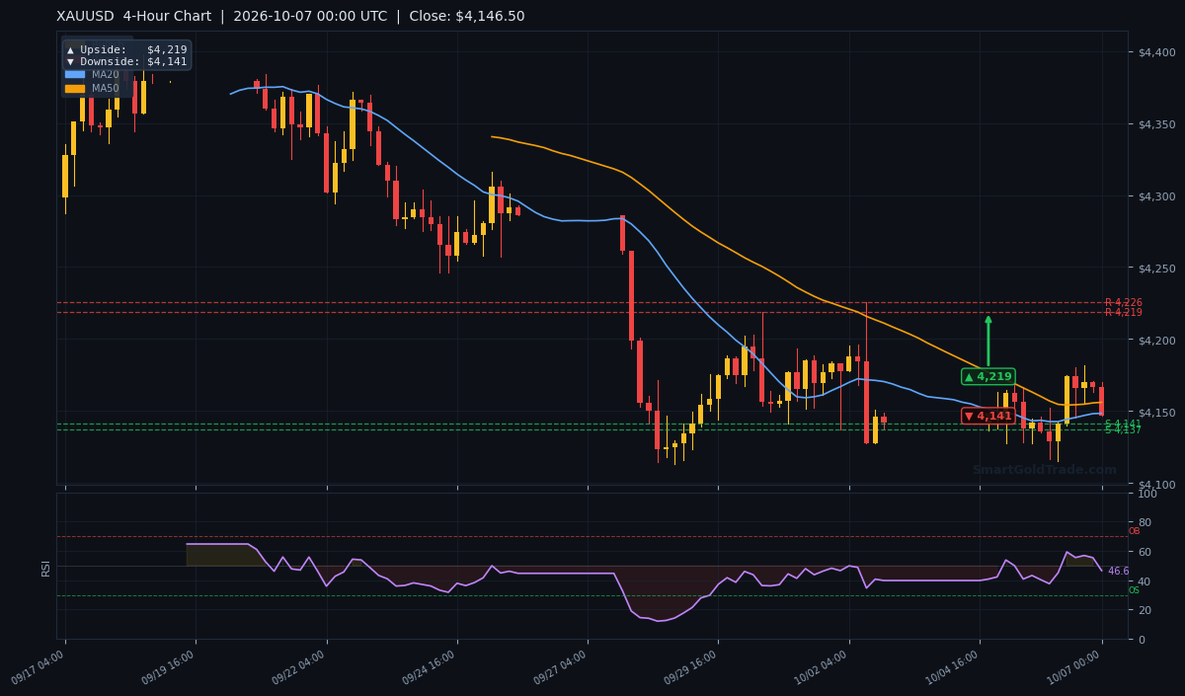Click the RSI panel axis title

tap(45, 567)
